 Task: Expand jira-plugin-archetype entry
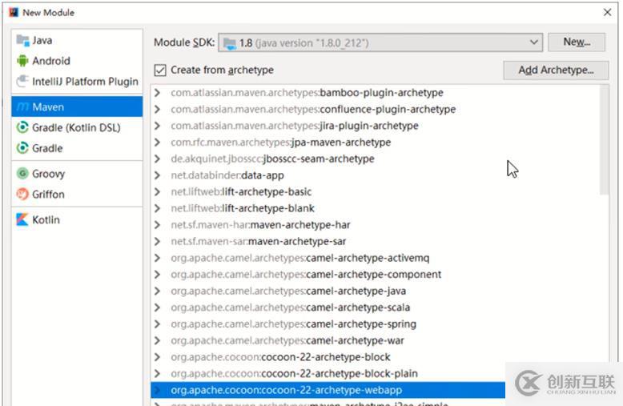(158, 126)
